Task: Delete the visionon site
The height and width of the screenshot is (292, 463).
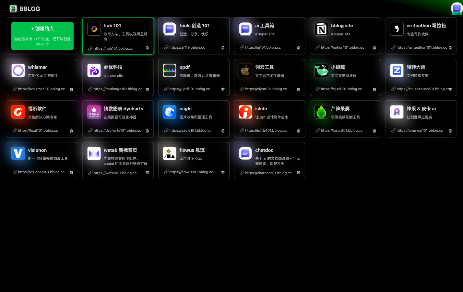Action: coord(72,172)
